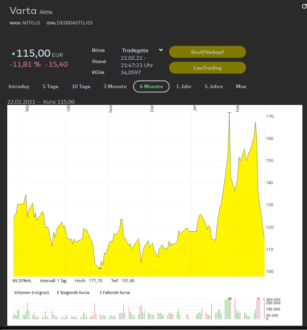
Task: Click the high marker at chart peak
Action: point(229,113)
